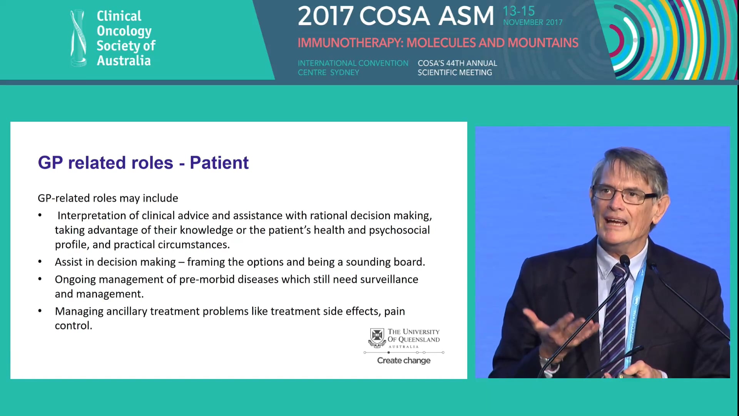Click the first bullet point marker

click(40, 215)
